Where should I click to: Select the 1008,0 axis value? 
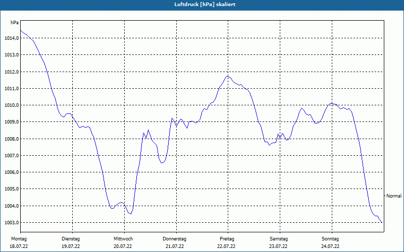(x=12, y=139)
